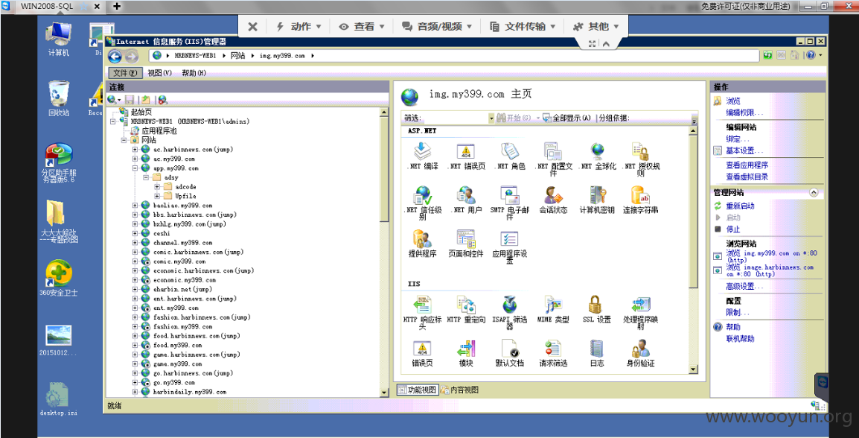Expand the ac.my399.com site node

(x=135, y=159)
